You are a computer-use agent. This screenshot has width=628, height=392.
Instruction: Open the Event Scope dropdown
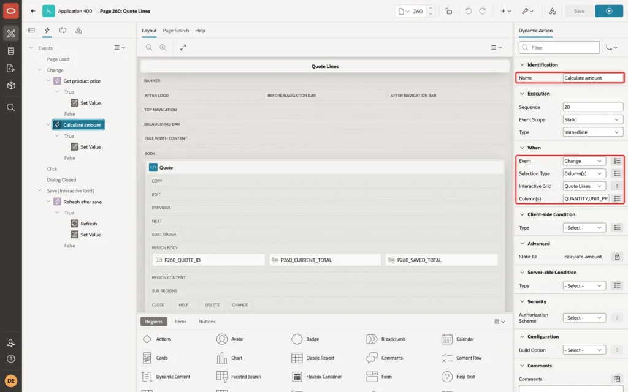click(x=593, y=119)
